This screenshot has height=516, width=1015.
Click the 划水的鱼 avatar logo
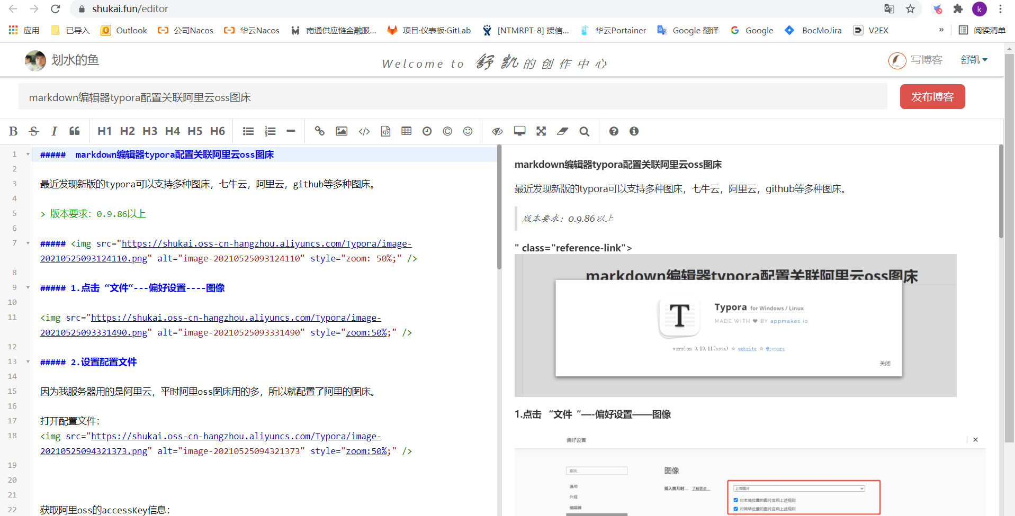click(35, 60)
